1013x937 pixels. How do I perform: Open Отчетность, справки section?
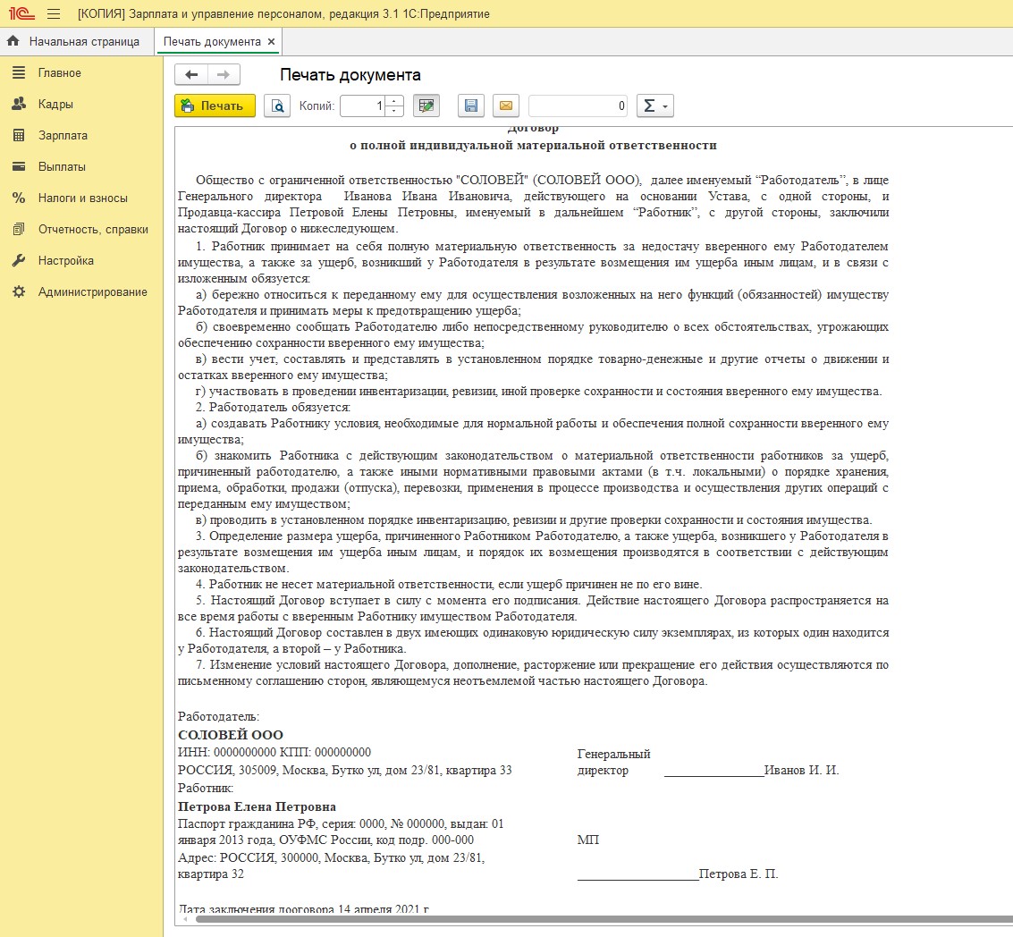point(93,230)
